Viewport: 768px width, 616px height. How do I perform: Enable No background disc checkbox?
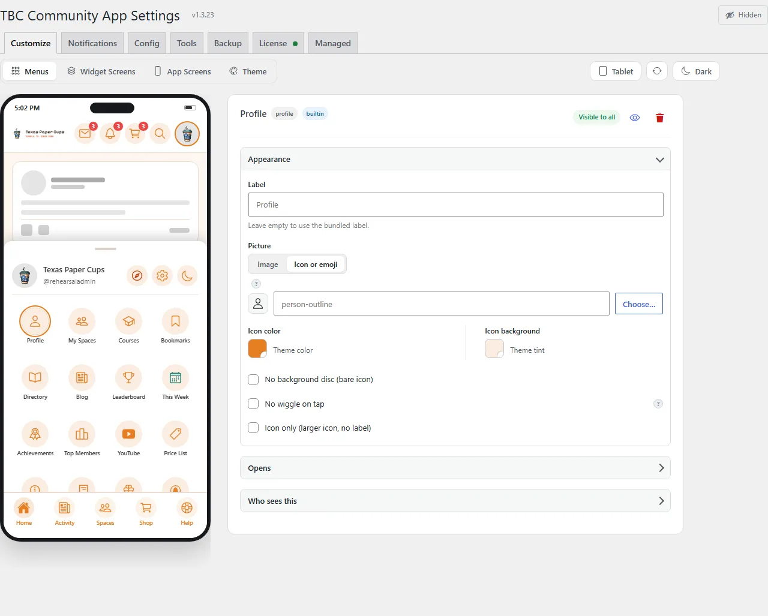(253, 380)
